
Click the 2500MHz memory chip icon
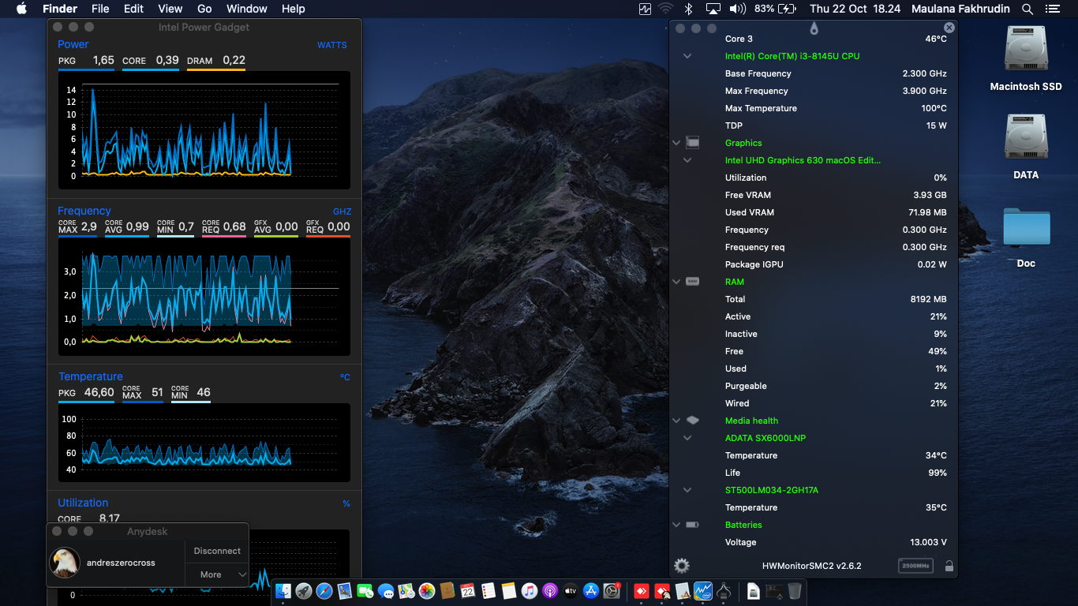point(915,566)
